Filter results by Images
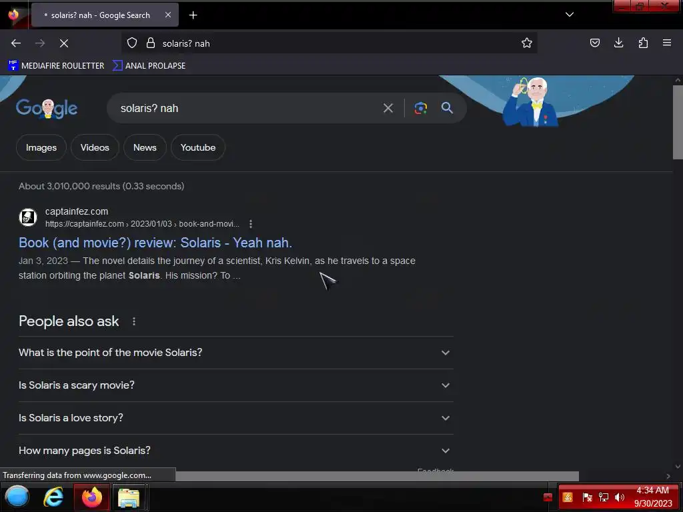683x512 pixels. tap(41, 147)
